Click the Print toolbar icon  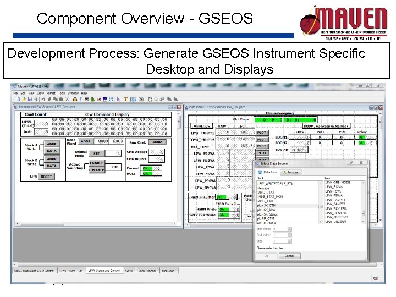pos(35,100)
